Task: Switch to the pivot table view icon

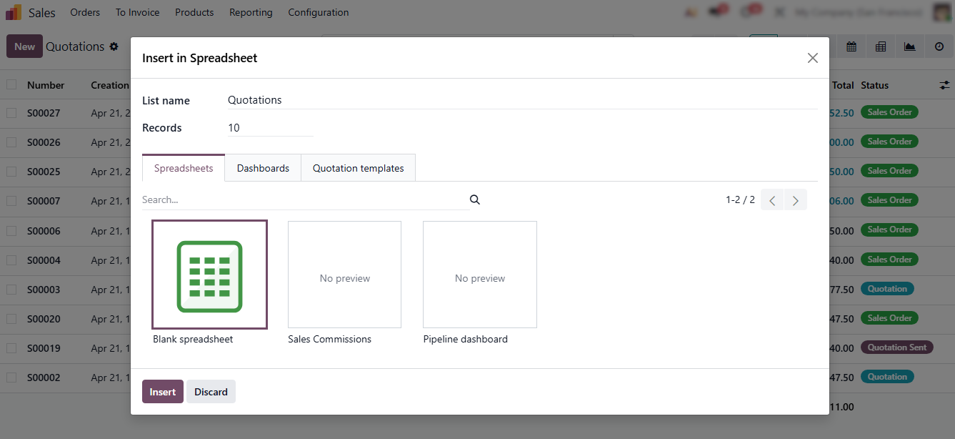Action: pos(881,46)
